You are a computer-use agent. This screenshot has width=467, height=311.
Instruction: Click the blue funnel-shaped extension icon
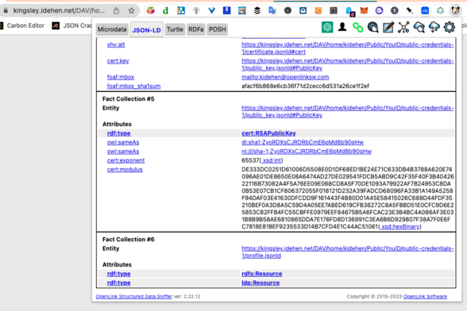(211, 11)
